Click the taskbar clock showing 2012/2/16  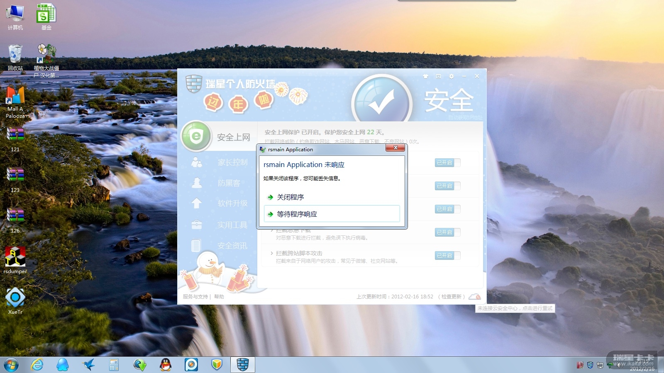(x=642, y=365)
